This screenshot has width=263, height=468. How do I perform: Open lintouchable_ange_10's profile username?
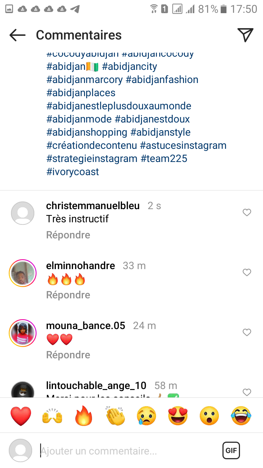(x=96, y=385)
